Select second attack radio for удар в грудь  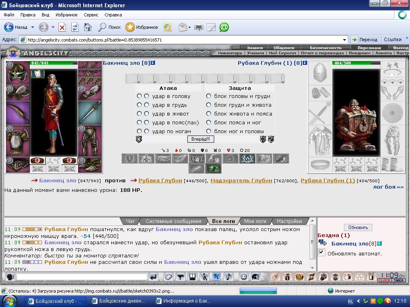147,105
